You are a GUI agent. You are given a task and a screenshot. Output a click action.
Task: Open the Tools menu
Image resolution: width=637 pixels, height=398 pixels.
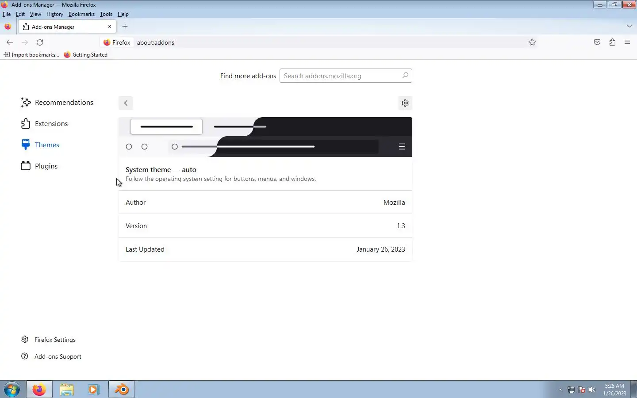106,14
